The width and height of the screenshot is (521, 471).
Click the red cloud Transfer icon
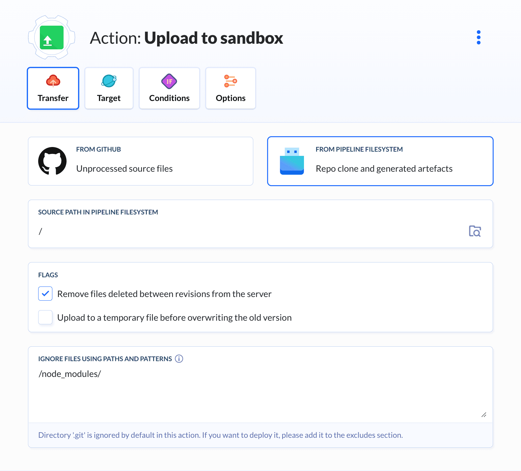click(53, 81)
